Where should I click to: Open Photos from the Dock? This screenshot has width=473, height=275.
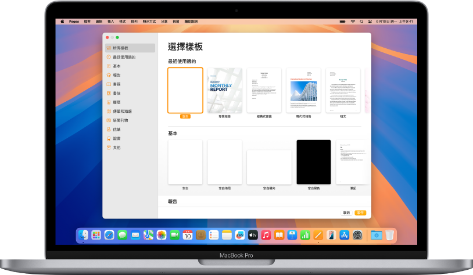(x=162, y=235)
